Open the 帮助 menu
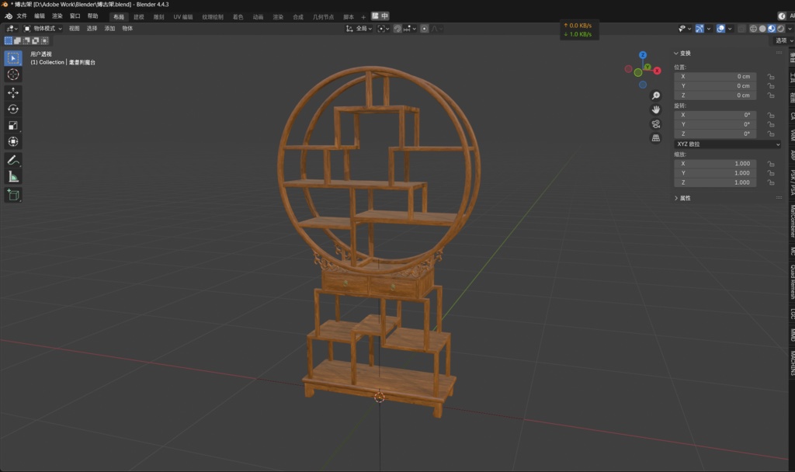Screen dimensions: 795x472 click(93, 16)
